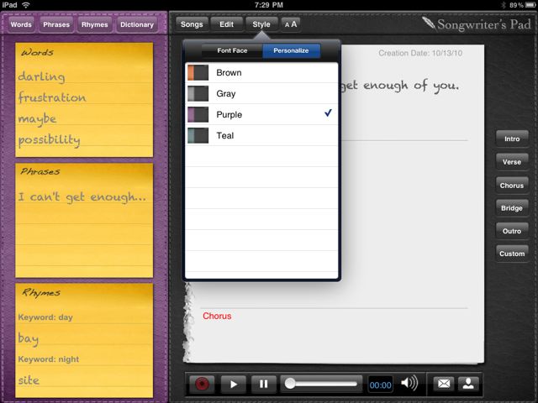
Task: Pause audio playback
Action: point(263,384)
